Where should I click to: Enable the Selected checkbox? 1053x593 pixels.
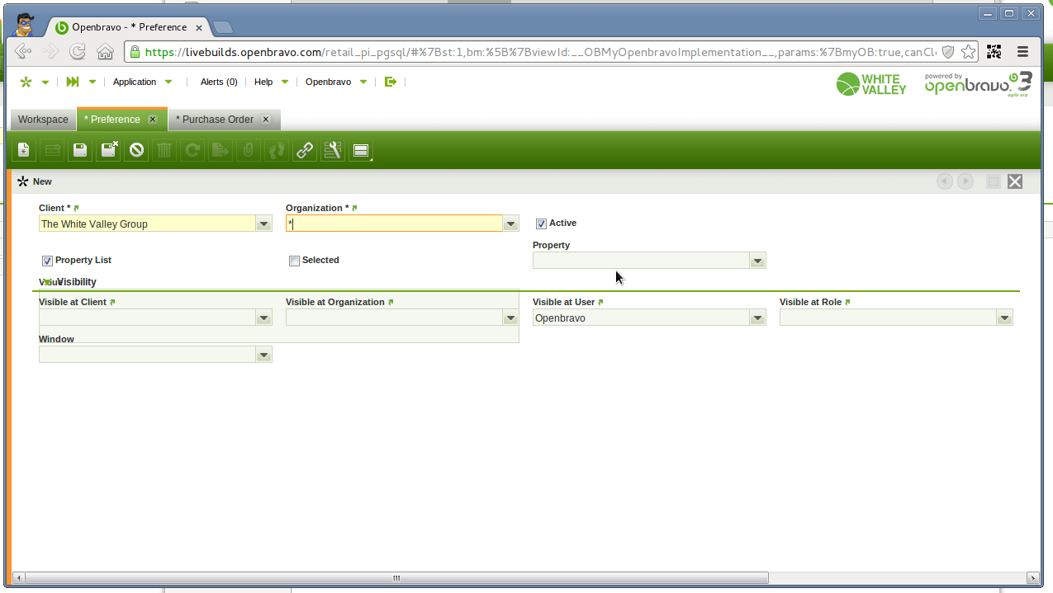pos(294,261)
